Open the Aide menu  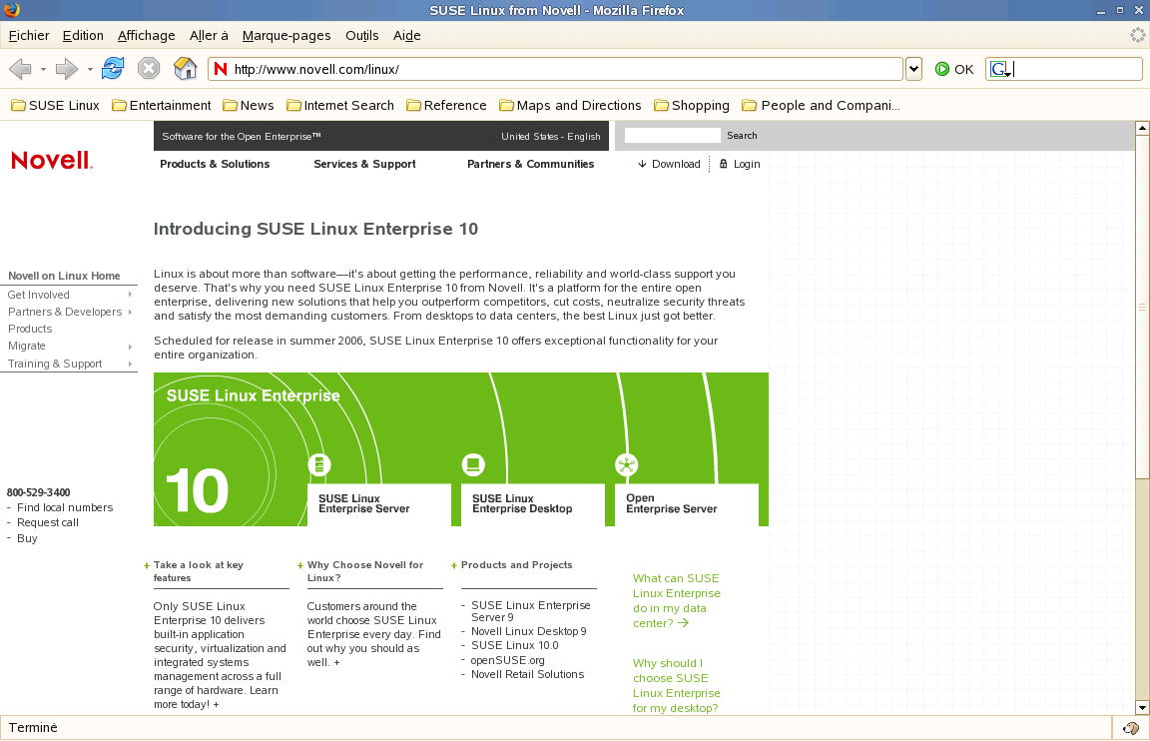pos(407,35)
